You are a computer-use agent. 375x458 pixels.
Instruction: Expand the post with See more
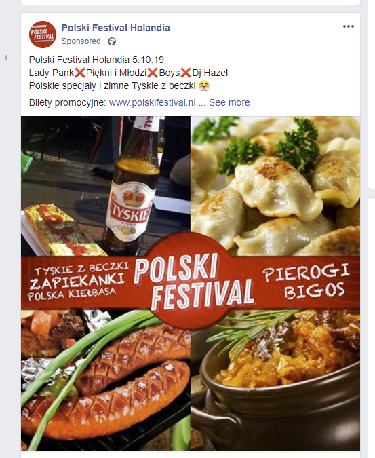point(229,103)
